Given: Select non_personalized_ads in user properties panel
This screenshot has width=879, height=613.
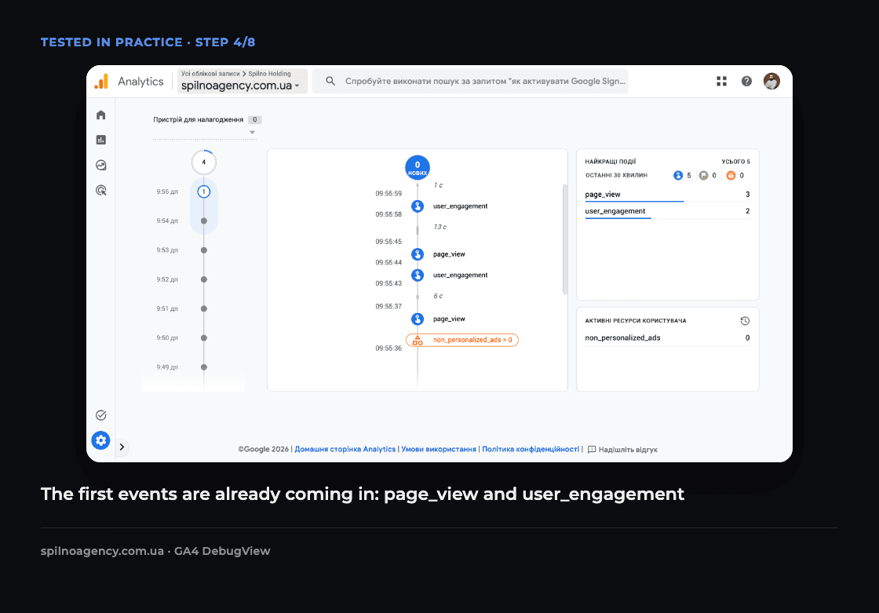Looking at the screenshot, I should [667, 338].
